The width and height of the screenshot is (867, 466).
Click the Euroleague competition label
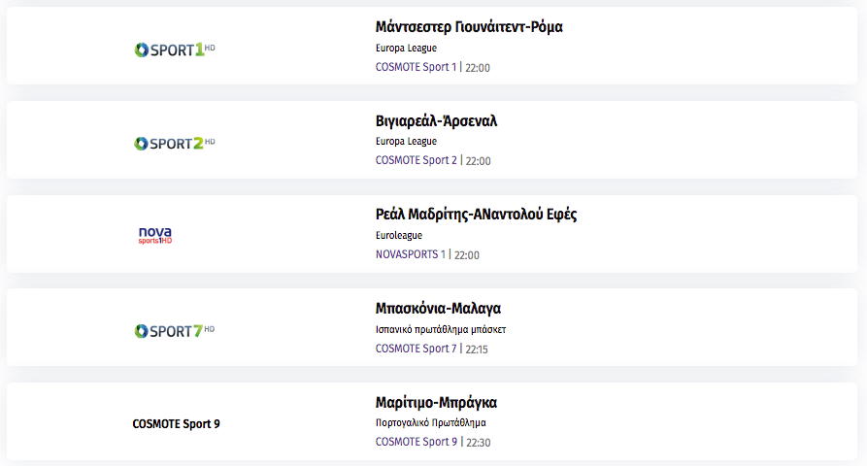click(399, 236)
